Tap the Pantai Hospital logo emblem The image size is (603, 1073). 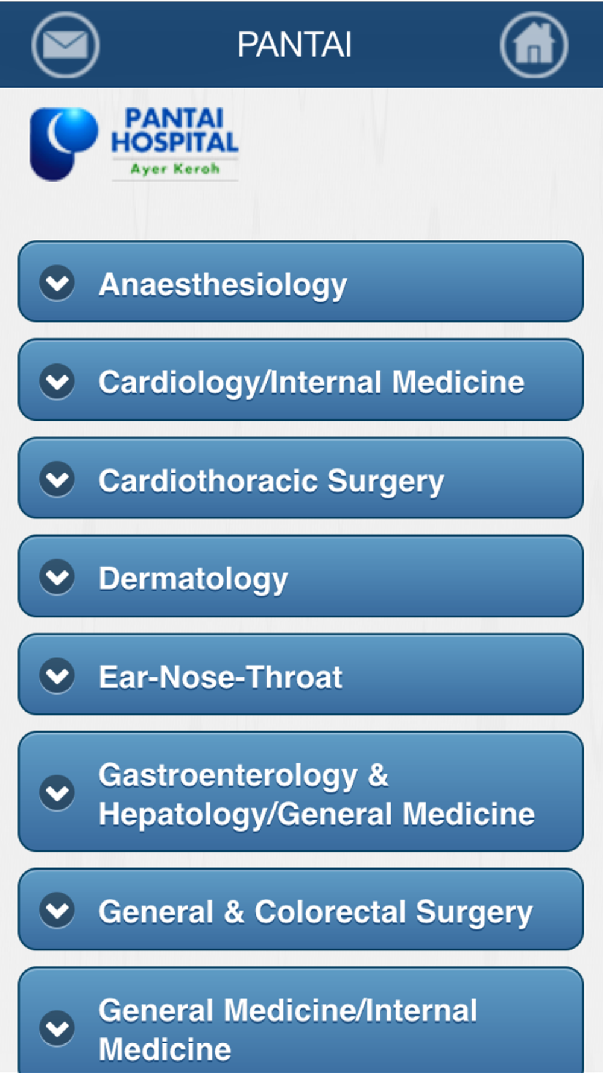63,144
